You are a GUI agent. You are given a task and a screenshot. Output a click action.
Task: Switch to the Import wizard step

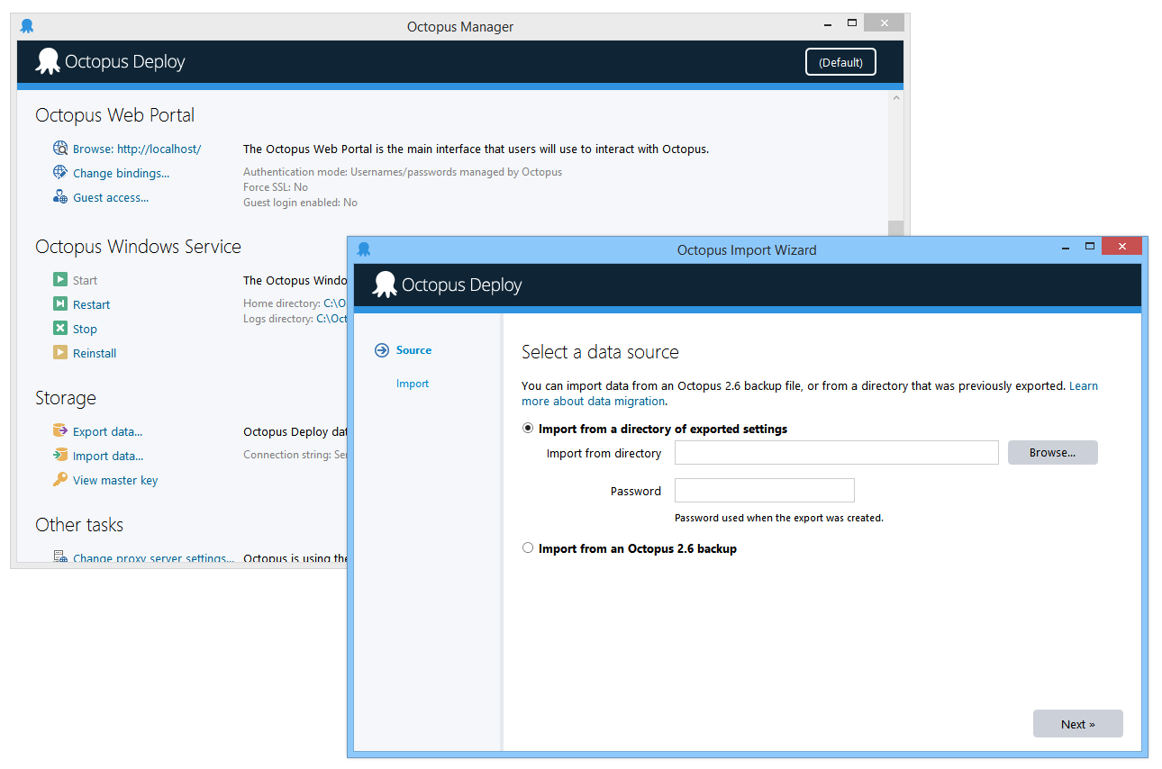tap(413, 383)
